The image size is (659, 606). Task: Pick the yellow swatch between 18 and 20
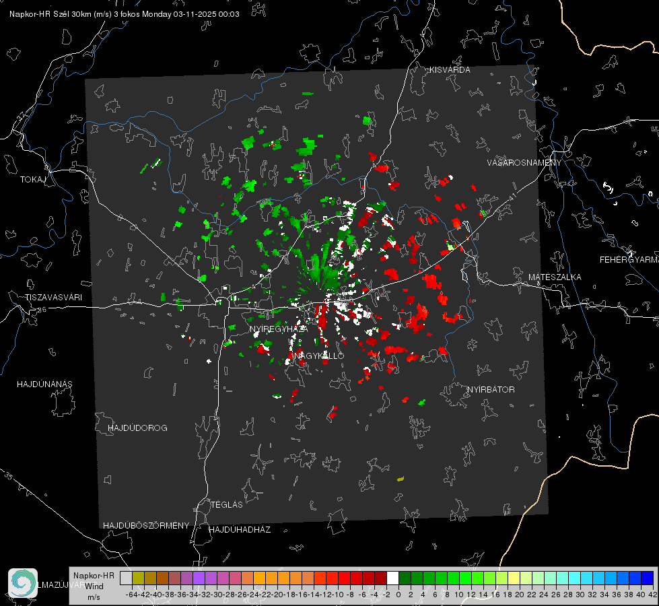click(x=514, y=578)
